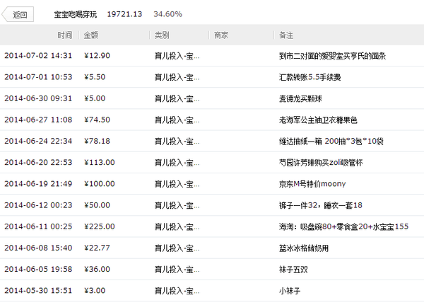Open the 海淘 ¥225.00 entry

pyautogui.click(x=212, y=226)
